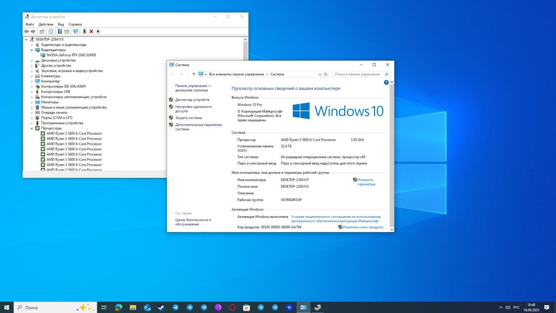Image resolution: width=556 pixels, height=313 pixels.
Task: Switch to the Device Manager taskbar button
Action: point(318,307)
